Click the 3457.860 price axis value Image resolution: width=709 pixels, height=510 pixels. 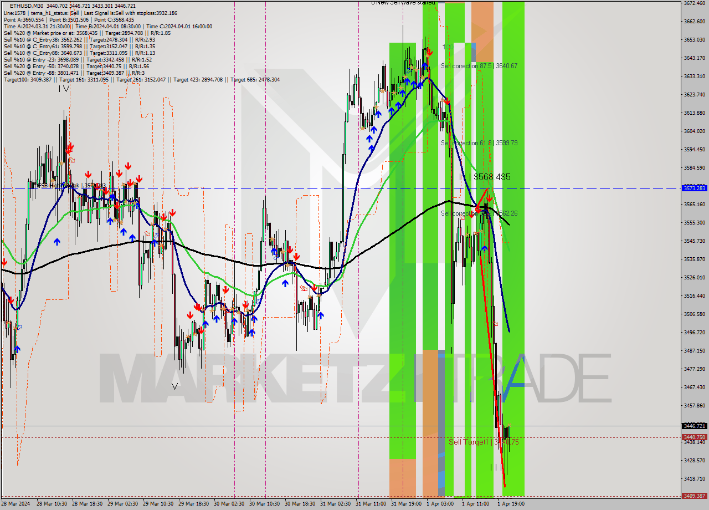click(694, 405)
